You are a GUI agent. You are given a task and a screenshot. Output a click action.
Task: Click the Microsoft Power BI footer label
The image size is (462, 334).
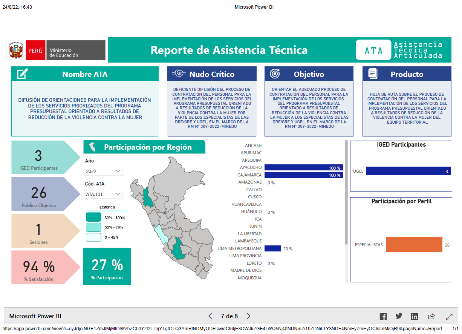click(35, 316)
